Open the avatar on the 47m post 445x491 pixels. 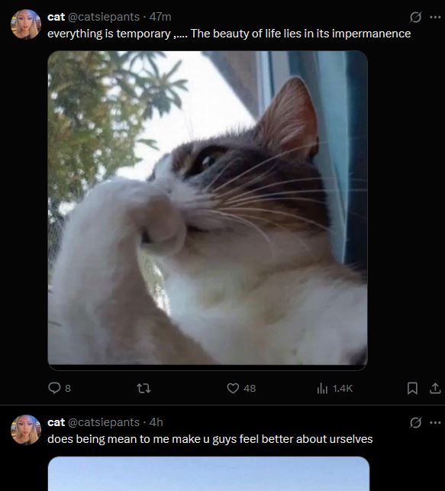tap(26, 24)
